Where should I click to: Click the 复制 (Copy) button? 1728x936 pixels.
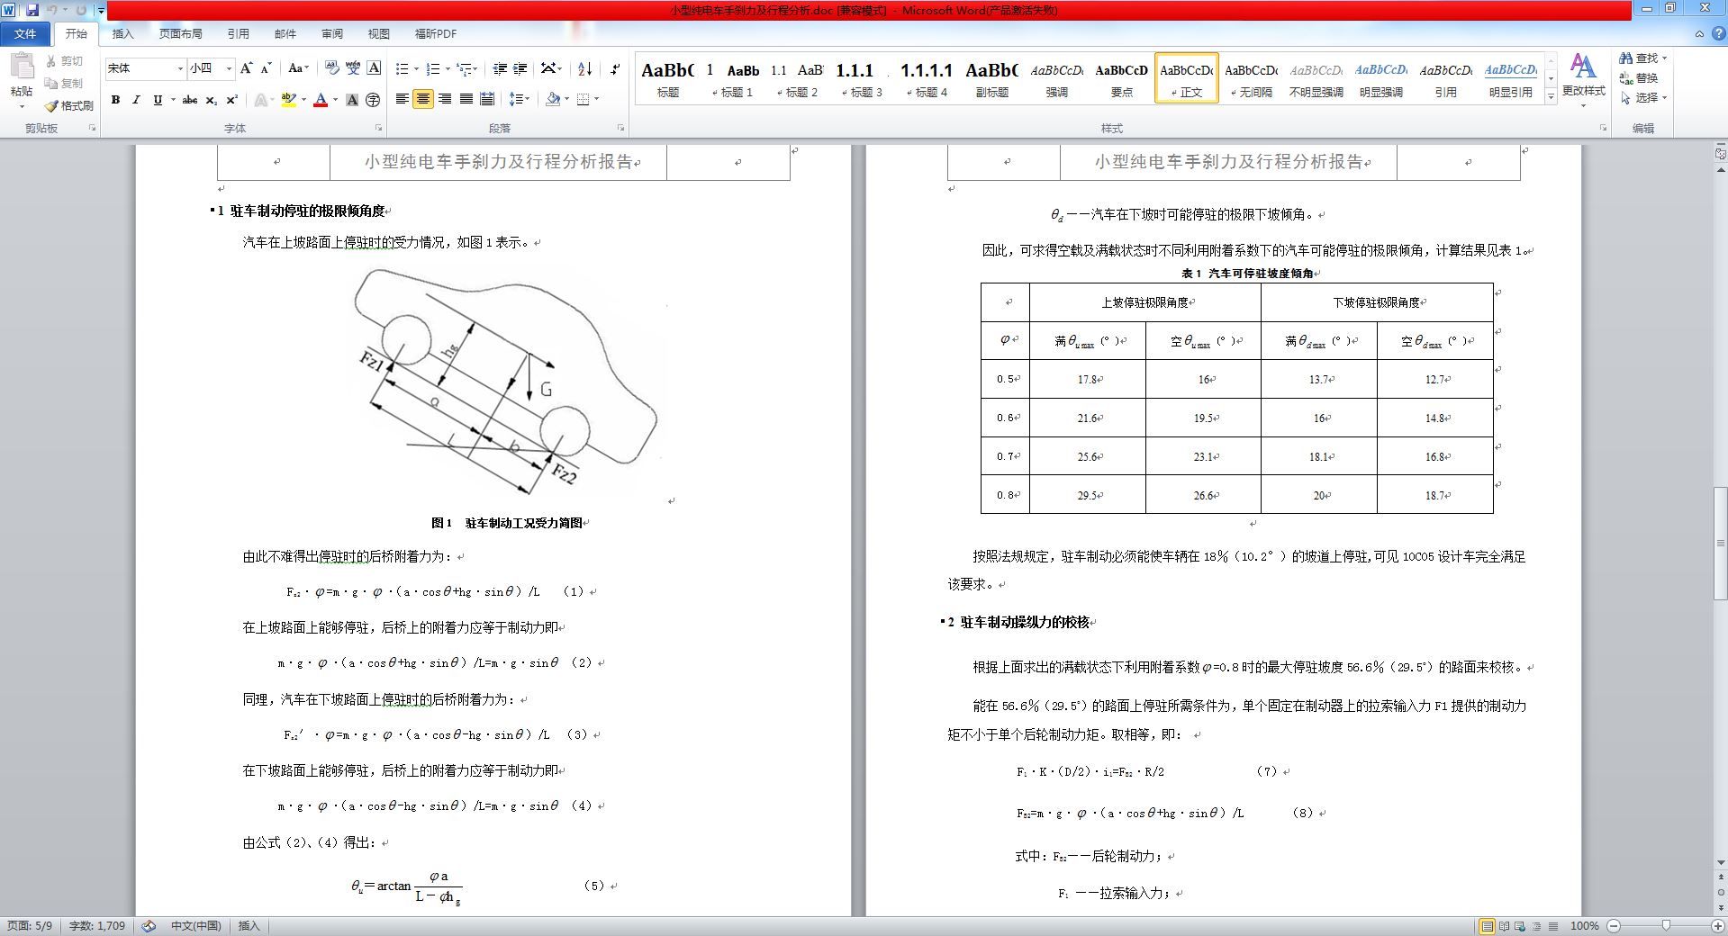[x=65, y=83]
